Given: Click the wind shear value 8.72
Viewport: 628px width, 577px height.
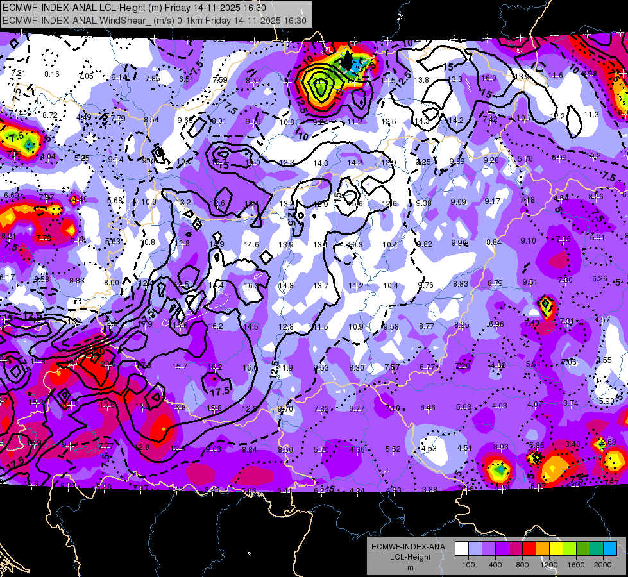Looking at the screenshot, I should [50, 115].
